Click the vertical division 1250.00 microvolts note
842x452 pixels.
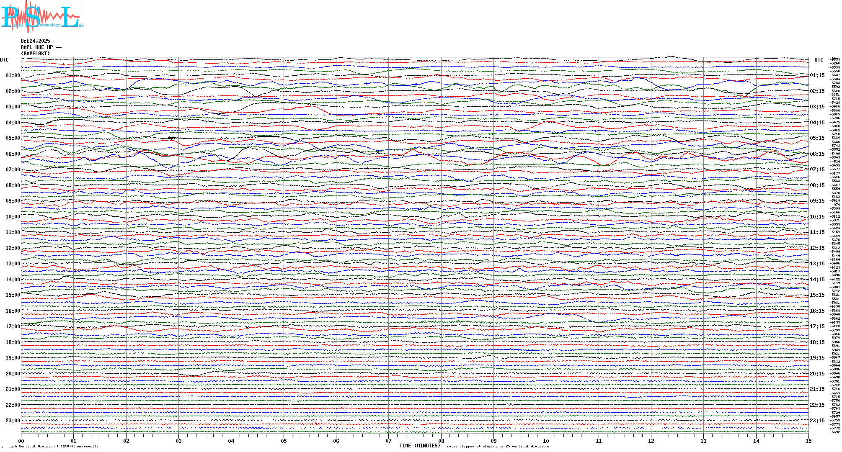pyautogui.click(x=53, y=446)
